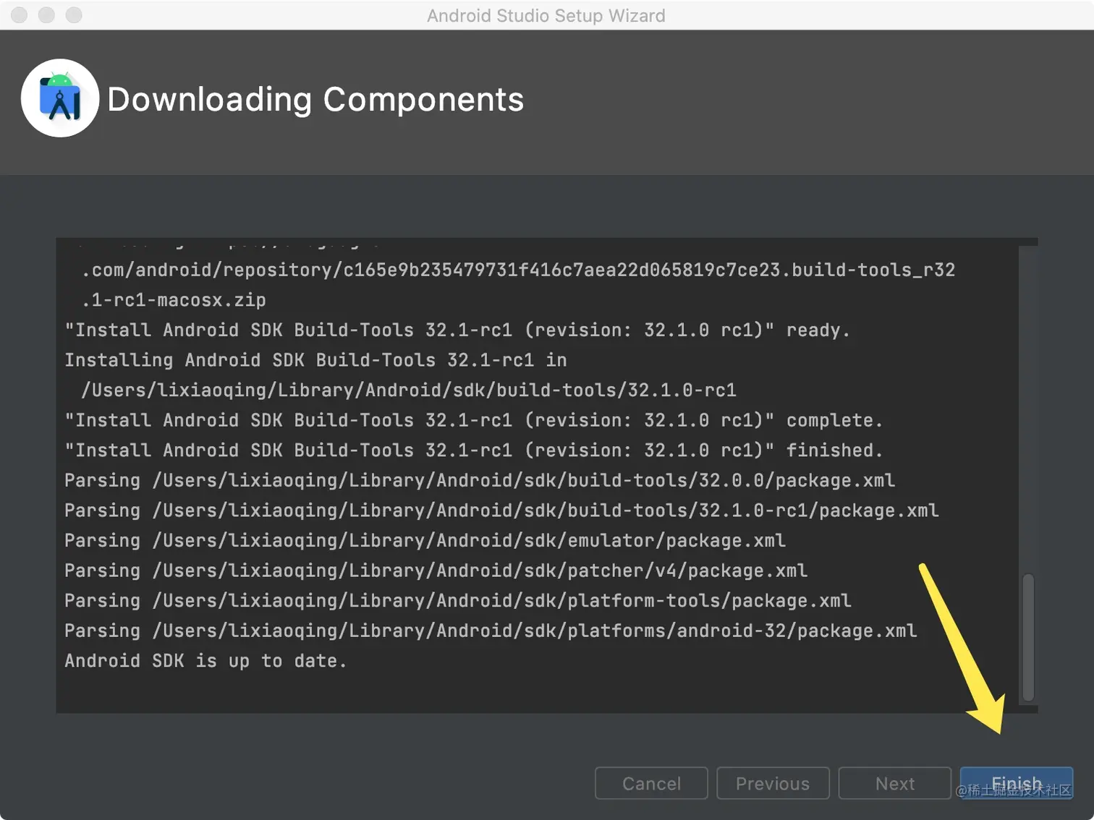1094x820 pixels.
Task: Click the line parsing patcher/v4/package.xml
Action: pos(436,571)
